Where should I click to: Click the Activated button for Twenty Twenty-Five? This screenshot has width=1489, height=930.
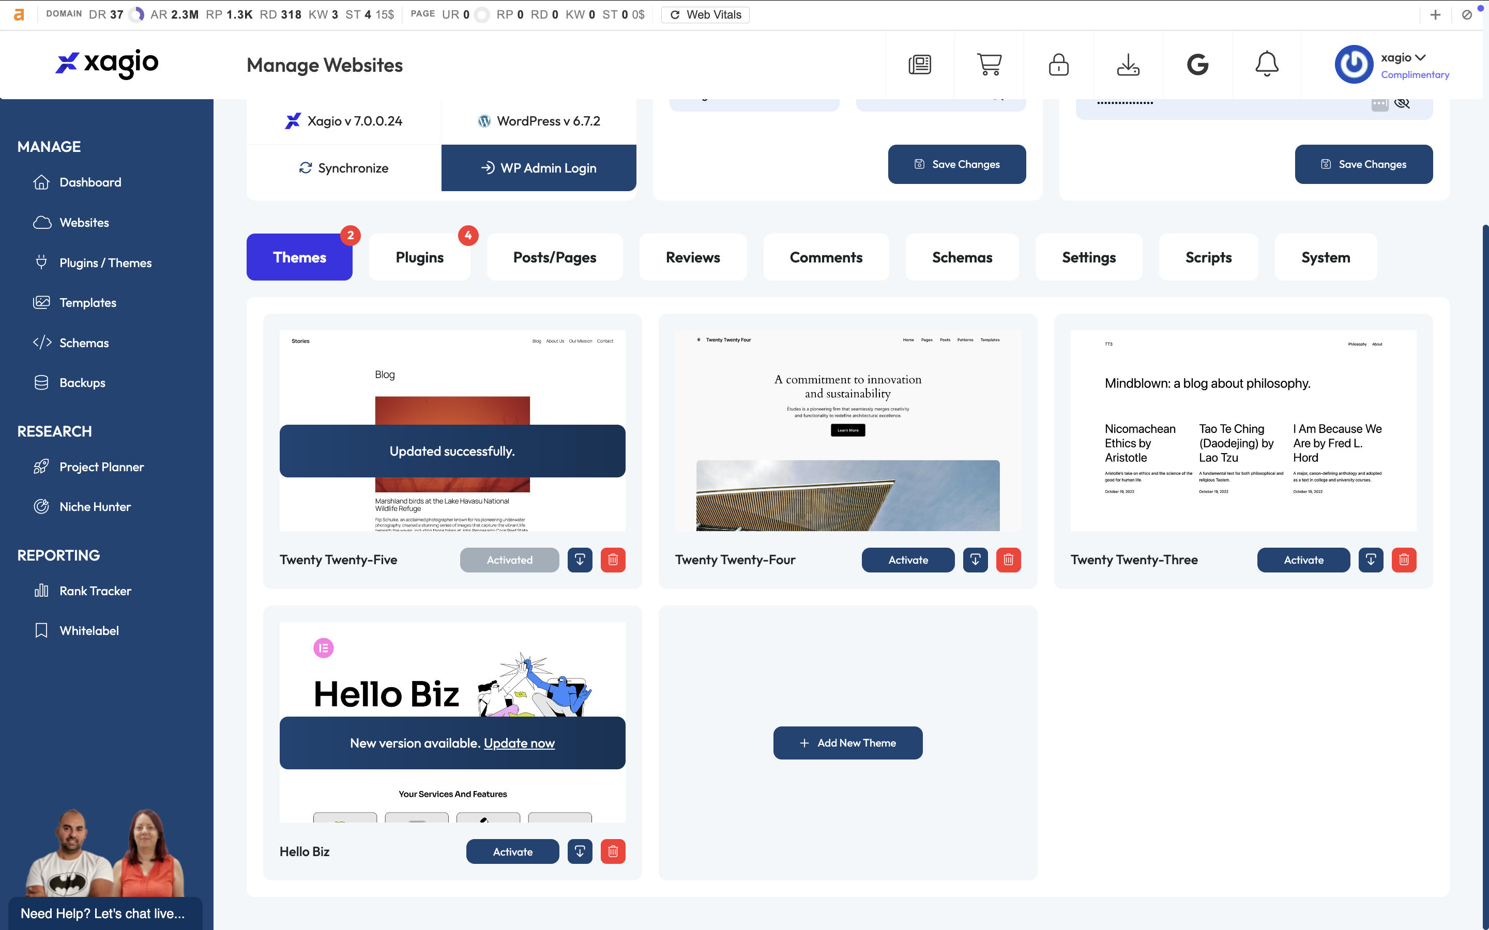point(509,560)
